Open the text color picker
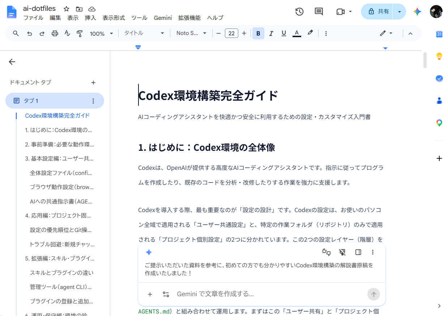This screenshot has height=316, width=448. [x=297, y=33]
